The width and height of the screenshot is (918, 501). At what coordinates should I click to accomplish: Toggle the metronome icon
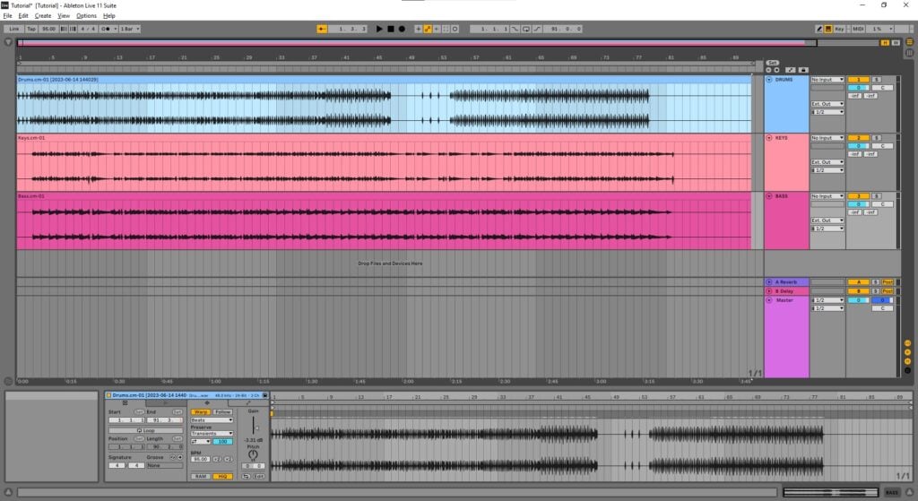(106, 29)
